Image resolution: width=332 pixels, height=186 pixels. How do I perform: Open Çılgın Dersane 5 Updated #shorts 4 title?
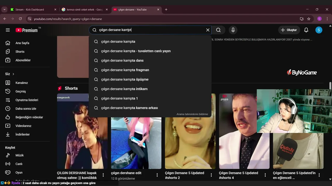click(238, 175)
